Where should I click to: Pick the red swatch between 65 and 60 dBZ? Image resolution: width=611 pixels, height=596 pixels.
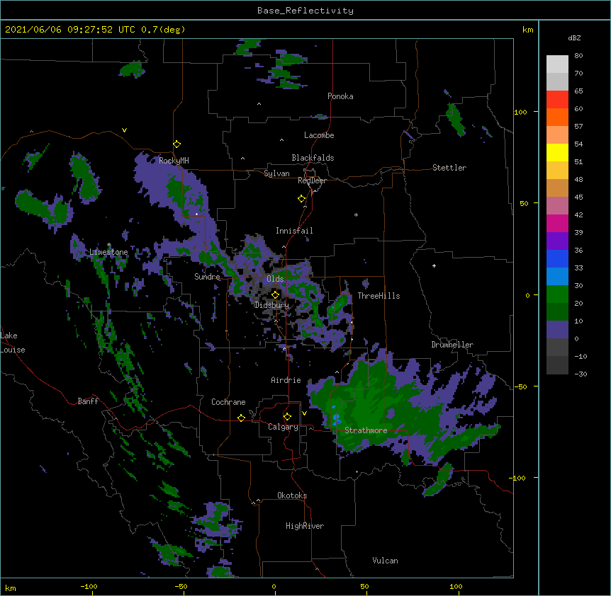tap(557, 100)
